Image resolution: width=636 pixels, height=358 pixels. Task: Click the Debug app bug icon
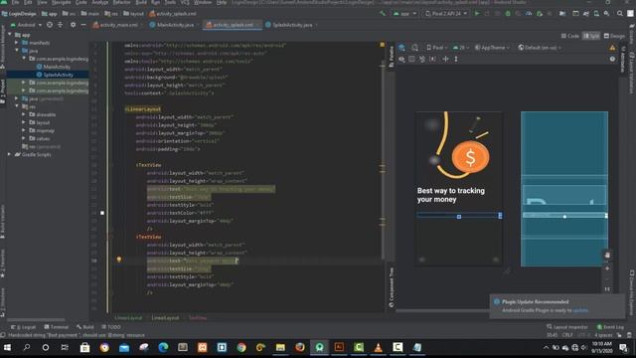[508, 13]
